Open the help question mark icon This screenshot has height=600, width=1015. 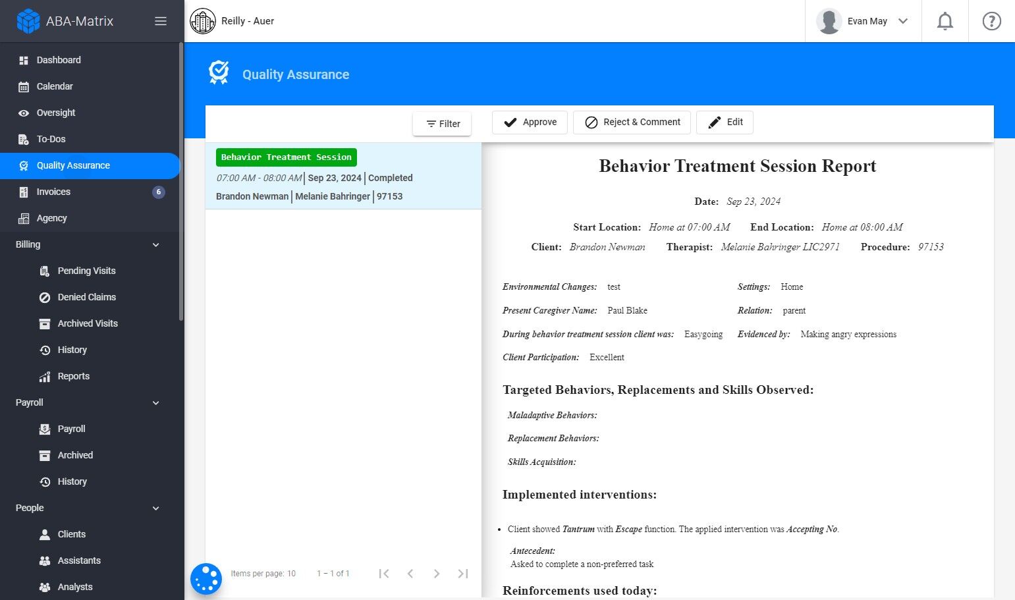pyautogui.click(x=991, y=21)
